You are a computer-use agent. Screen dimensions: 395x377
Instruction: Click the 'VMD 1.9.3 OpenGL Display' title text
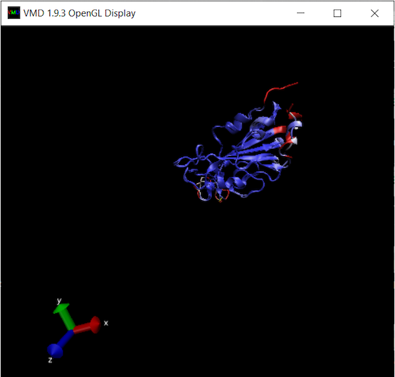click(x=80, y=13)
